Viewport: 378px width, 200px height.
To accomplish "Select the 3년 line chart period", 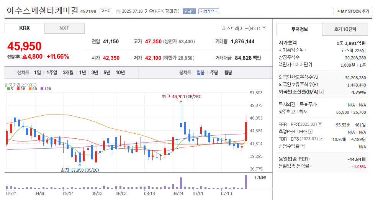I will click(95, 72).
